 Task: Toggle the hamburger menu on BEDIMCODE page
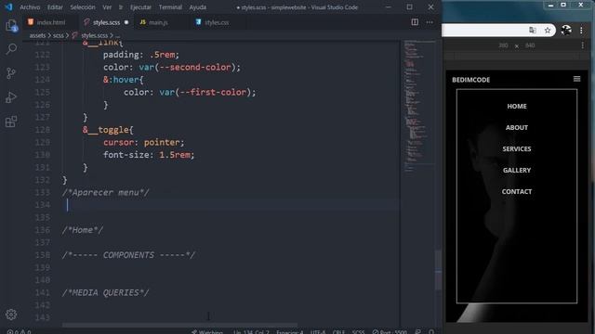576,79
